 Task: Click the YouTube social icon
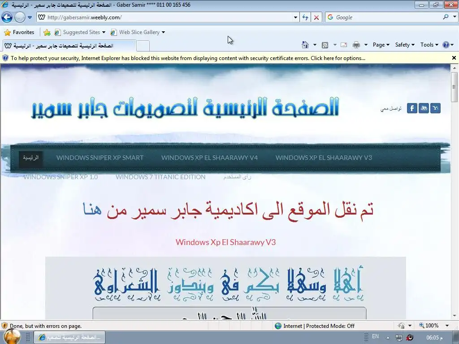coord(424,108)
